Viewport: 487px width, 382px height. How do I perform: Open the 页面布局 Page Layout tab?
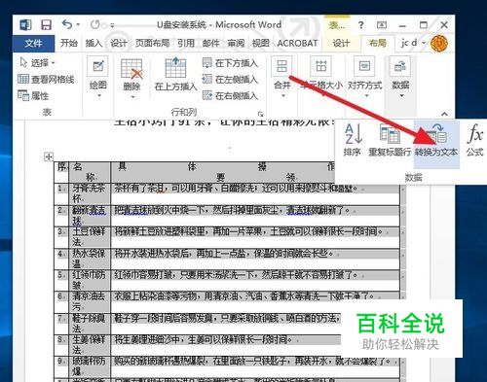point(152,43)
